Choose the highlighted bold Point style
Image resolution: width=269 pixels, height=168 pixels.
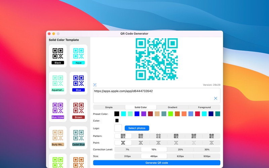123,142
